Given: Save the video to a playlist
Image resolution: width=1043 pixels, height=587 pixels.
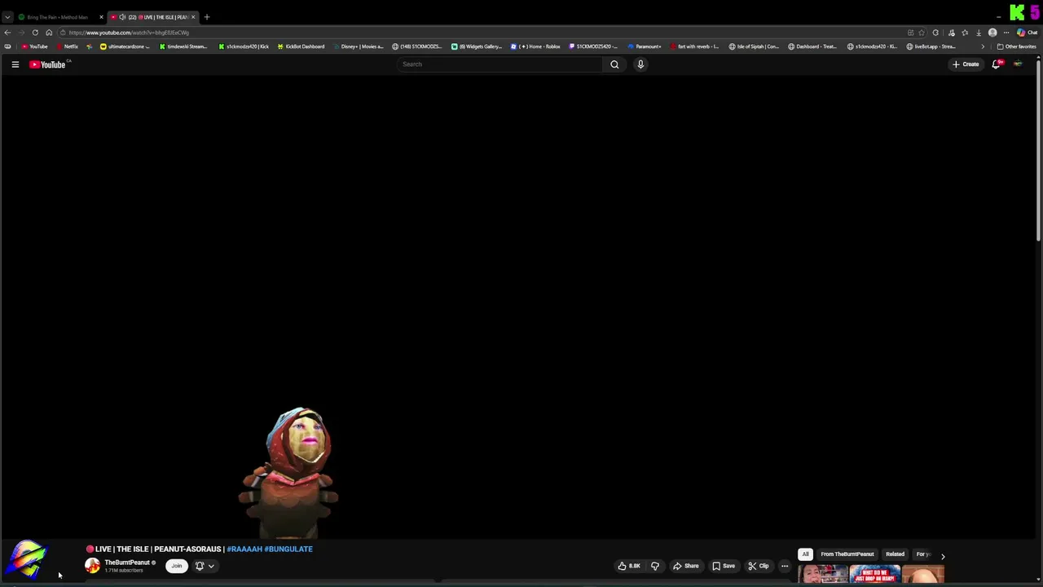Looking at the screenshot, I should [x=724, y=566].
